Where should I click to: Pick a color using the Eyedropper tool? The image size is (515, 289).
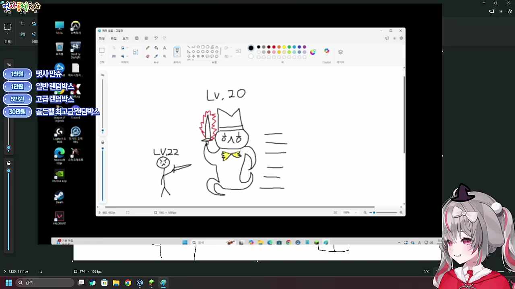point(156,56)
